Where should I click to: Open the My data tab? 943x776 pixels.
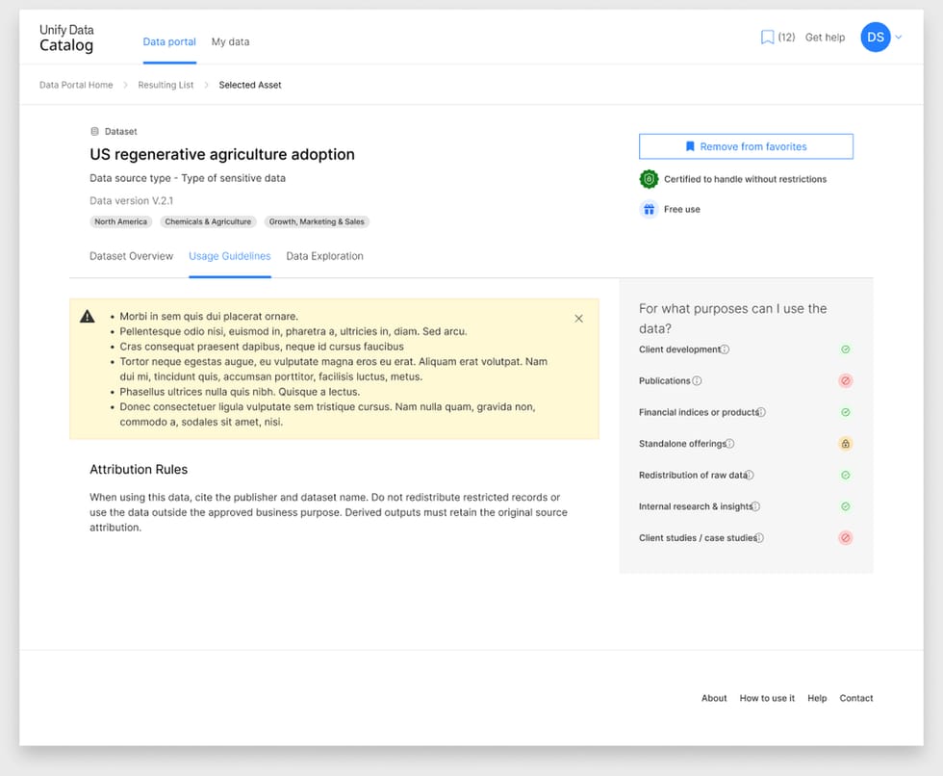[230, 42]
